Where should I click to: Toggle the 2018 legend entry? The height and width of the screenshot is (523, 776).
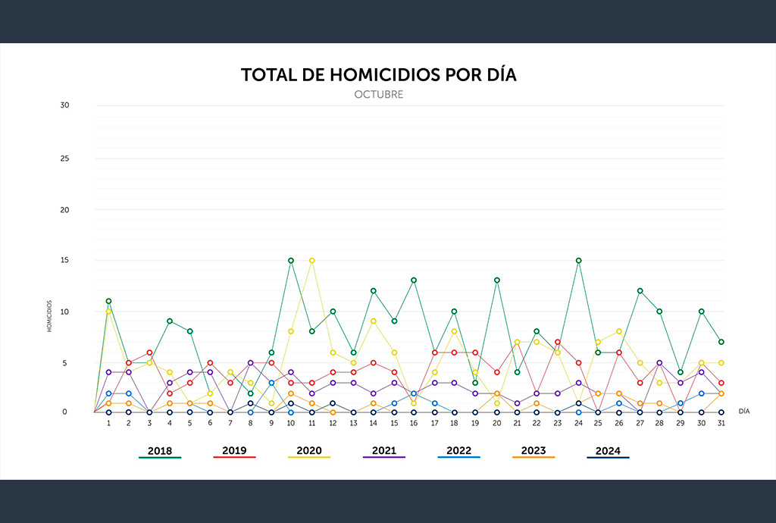click(x=159, y=451)
